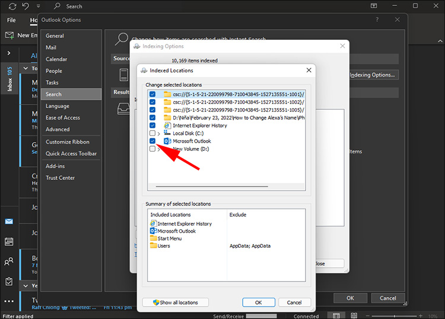Image resolution: width=445 pixels, height=319 pixels.
Task: Uncheck the csc 1527135551-1002 location checkbox
Action: click(152, 102)
